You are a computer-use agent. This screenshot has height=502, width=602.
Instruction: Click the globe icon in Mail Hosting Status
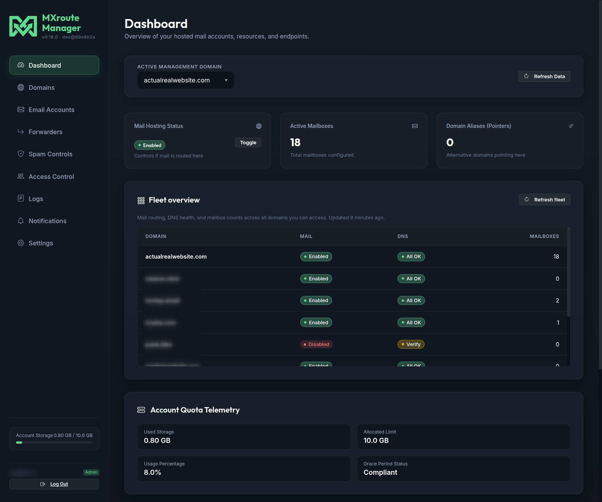pyautogui.click(x=259, y=126)
